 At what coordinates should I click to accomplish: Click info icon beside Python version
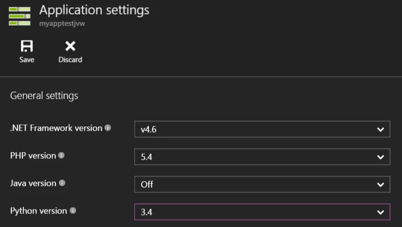(73, 211)
